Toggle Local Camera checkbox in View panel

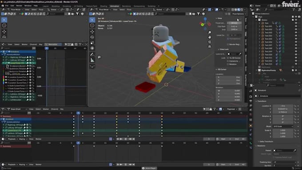click(x=228, y=35)
